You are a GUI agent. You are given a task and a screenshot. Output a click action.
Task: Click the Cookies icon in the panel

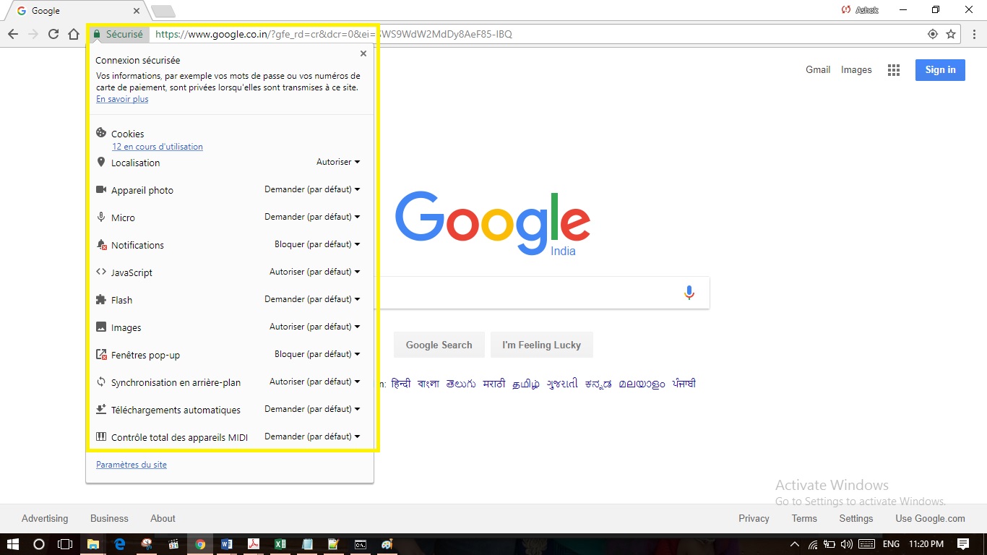point(101,133)
